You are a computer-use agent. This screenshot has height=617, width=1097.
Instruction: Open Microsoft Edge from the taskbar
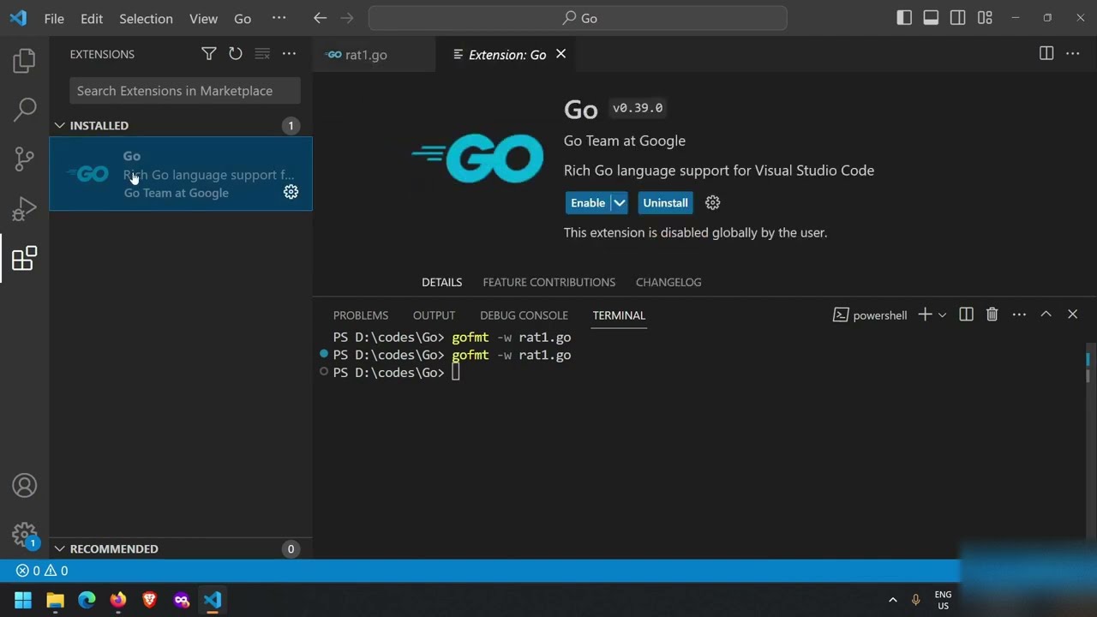point(87,600)
